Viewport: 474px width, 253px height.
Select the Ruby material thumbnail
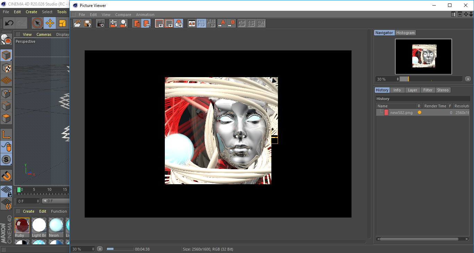click(22, 227)
